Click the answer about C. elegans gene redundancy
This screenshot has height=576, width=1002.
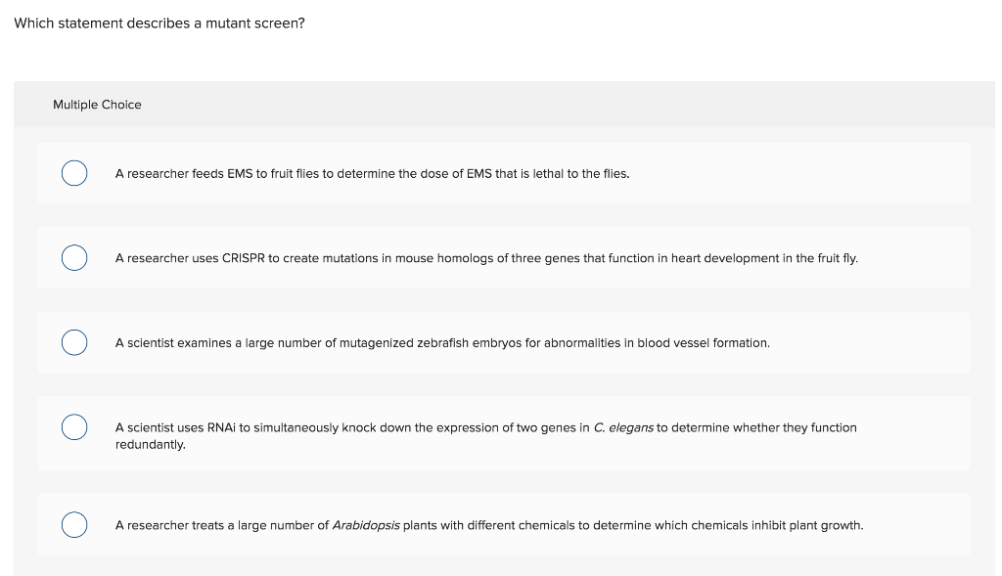(x=486, y=427)
